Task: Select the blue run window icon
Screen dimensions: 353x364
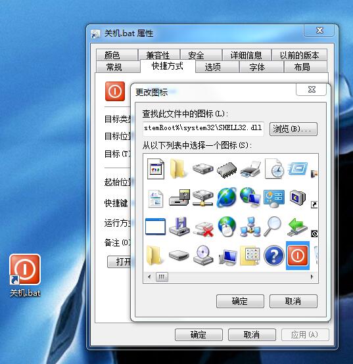Action: 298,168
